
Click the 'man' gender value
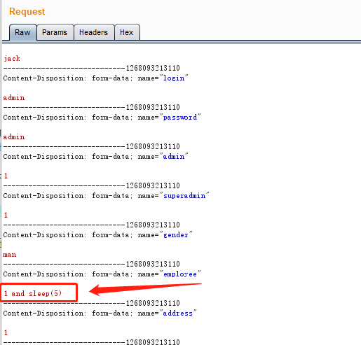click(x=10, y=255)
